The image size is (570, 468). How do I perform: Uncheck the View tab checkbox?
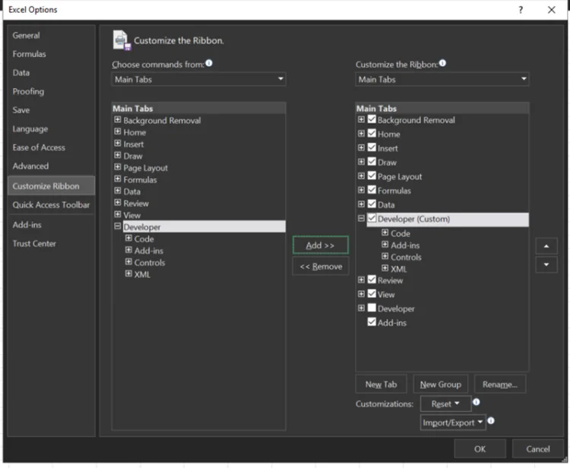click(x=372, y=294)
